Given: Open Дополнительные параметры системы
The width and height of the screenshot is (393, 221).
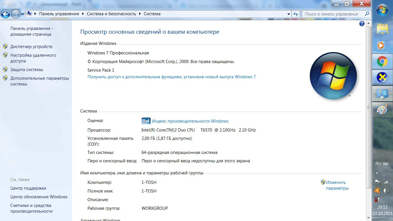Looking at the screenshot, I should point(40,81).
